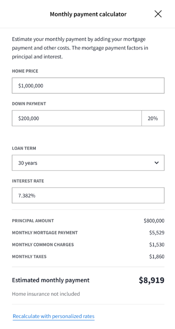Click the Home insurance not included note
Image resolution: width=175 pixels, height=329 pixels.
click(x=46, y=294)
